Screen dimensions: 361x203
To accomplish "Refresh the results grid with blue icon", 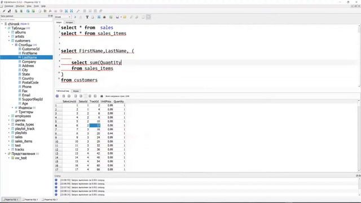I will [58, 96].
